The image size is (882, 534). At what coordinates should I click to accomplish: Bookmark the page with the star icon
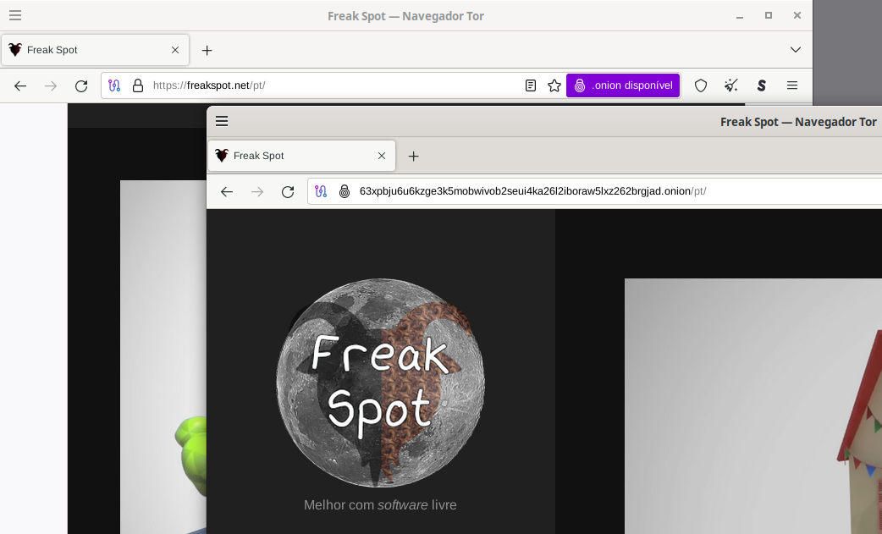(x=554, y=85)
